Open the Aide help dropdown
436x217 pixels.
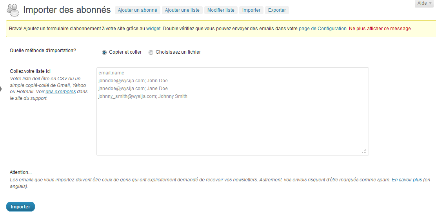click(424, 4)
